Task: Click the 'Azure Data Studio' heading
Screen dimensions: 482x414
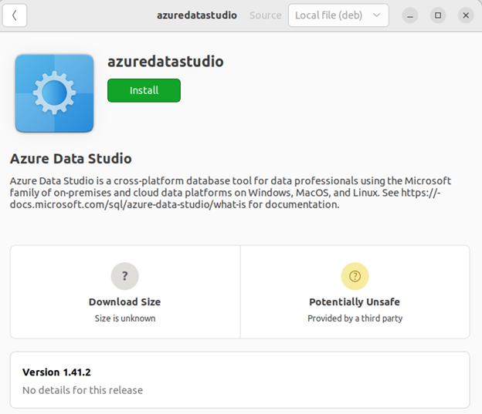Action: coord(71,159)
